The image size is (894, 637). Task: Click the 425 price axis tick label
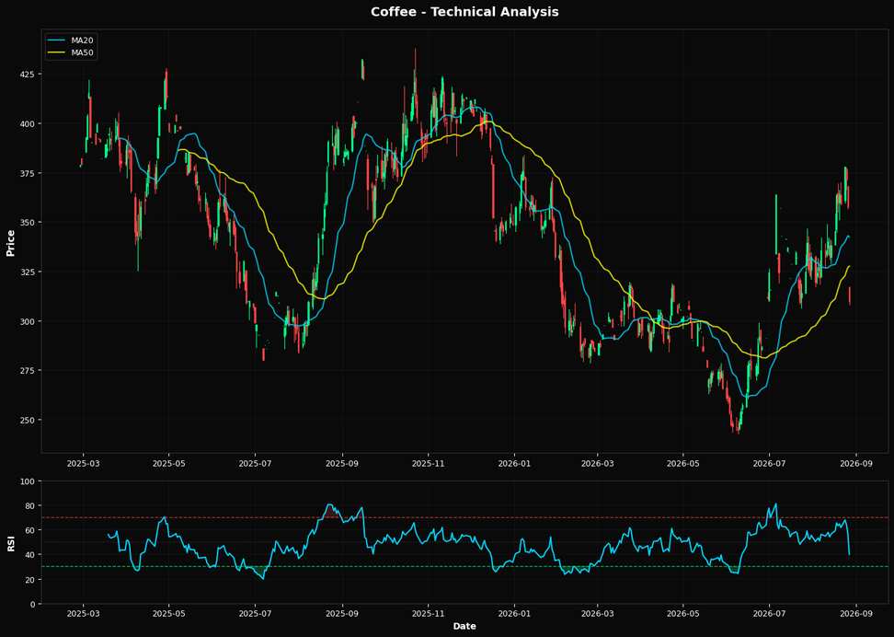[x=28, y=75]
